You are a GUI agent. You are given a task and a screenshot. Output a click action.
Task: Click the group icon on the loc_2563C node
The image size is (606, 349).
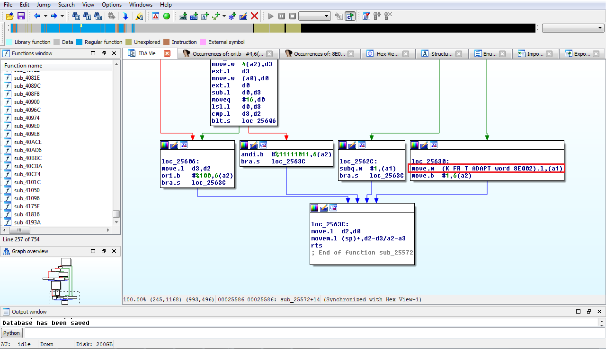(x=333, y=208)
